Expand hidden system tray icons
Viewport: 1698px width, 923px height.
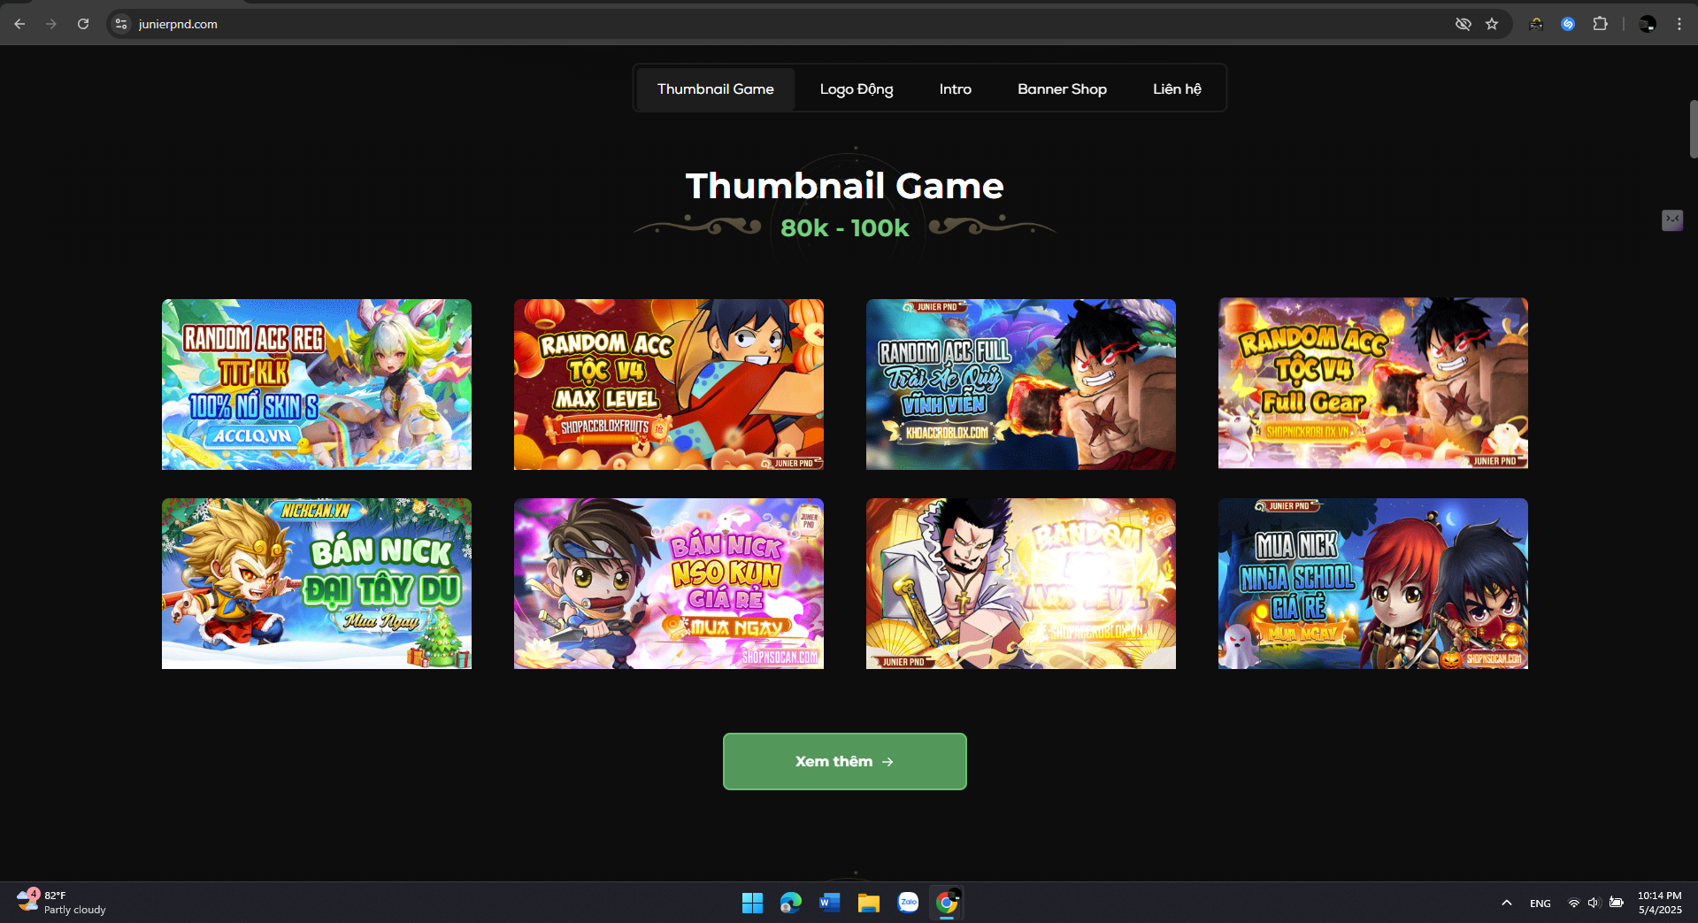tap(1506, 903)
